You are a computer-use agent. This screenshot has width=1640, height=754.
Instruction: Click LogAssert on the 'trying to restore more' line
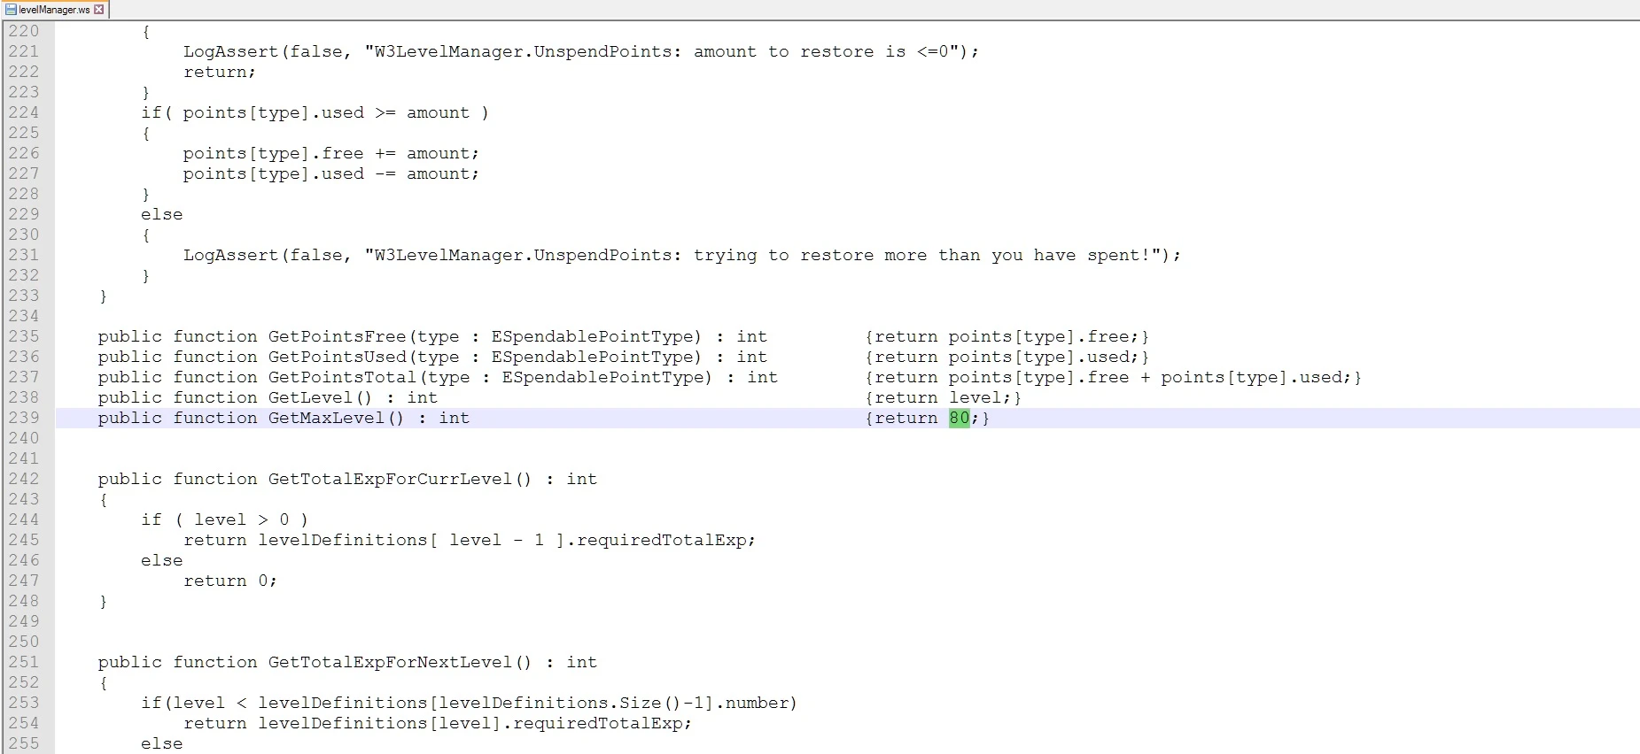pyautogui.click(x=230, y=255)
